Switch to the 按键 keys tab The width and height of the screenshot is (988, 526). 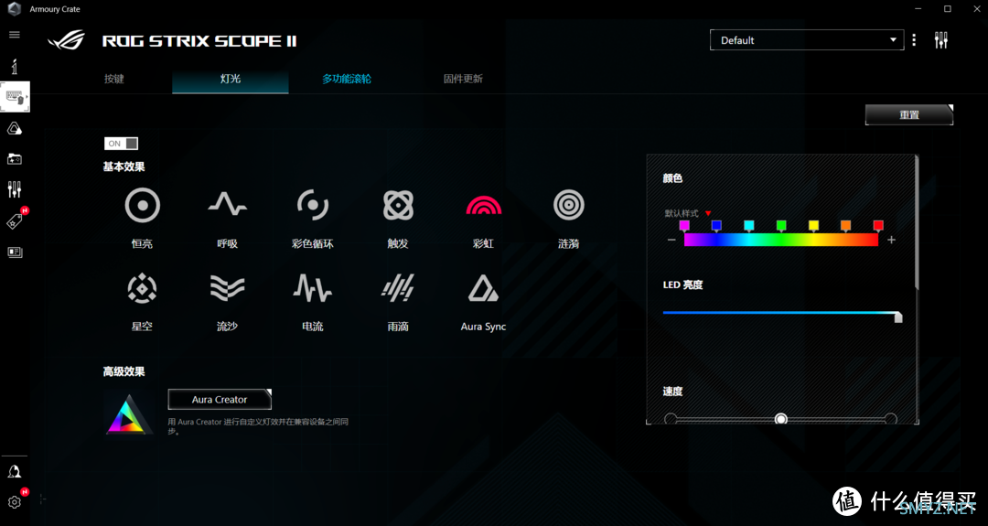114,79
